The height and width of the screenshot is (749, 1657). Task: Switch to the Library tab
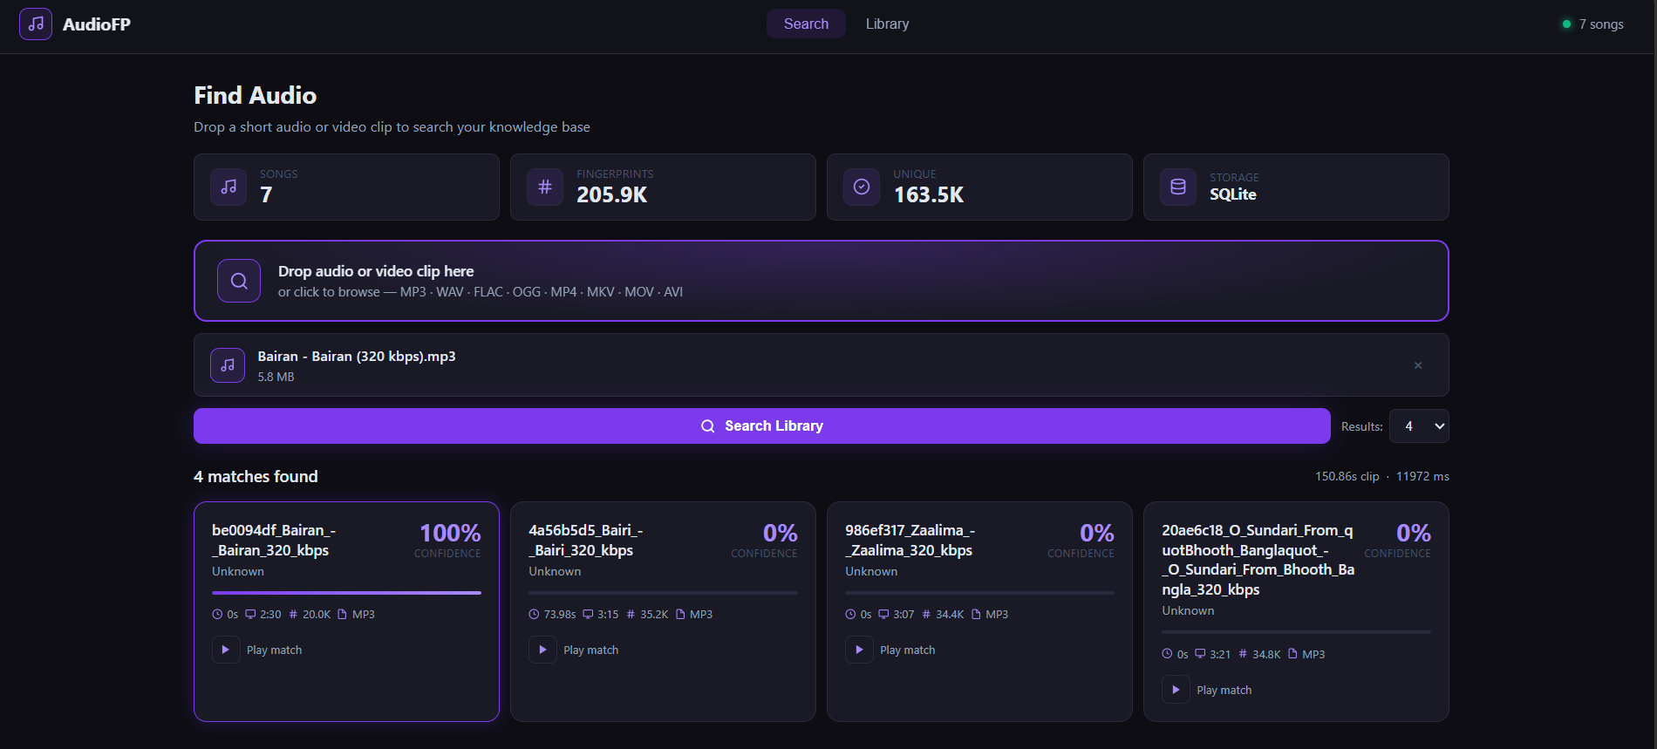click(887, 24)
